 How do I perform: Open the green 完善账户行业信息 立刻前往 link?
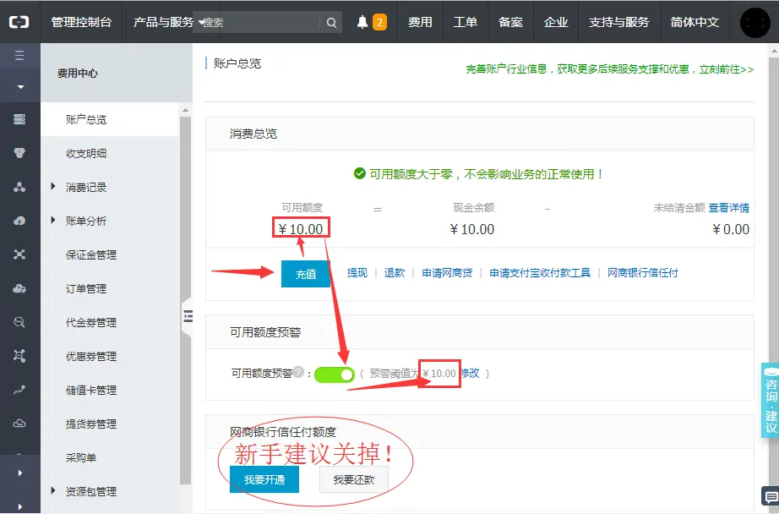click(x=609, y=69)
